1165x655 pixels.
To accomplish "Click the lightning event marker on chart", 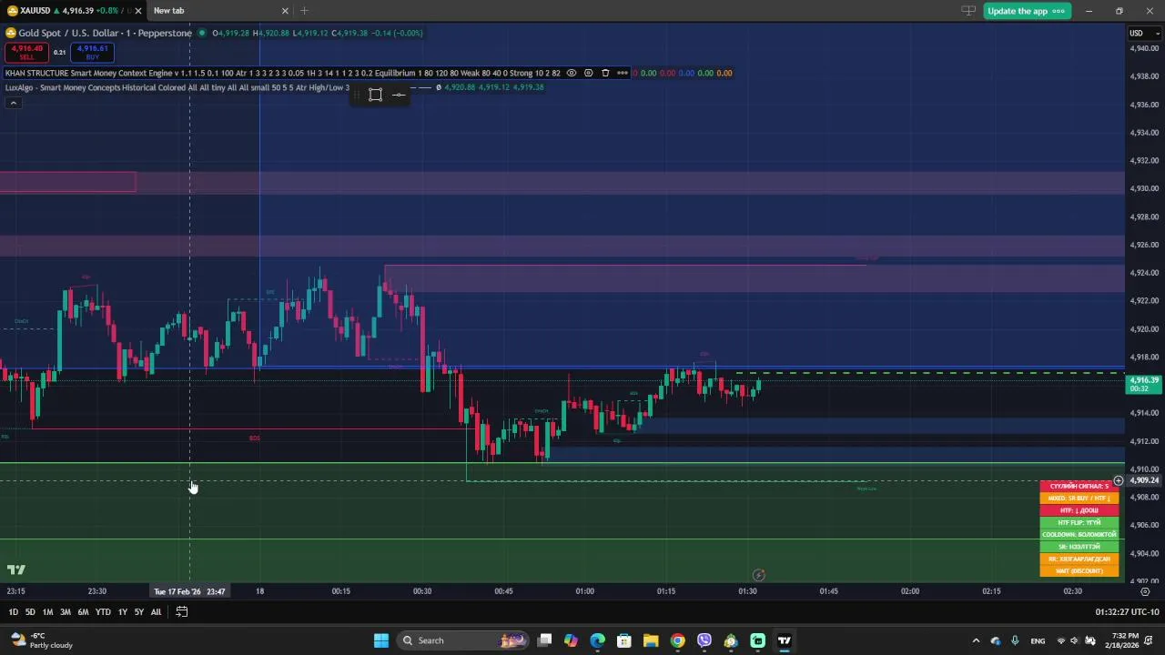I will [x=758, y=575].
